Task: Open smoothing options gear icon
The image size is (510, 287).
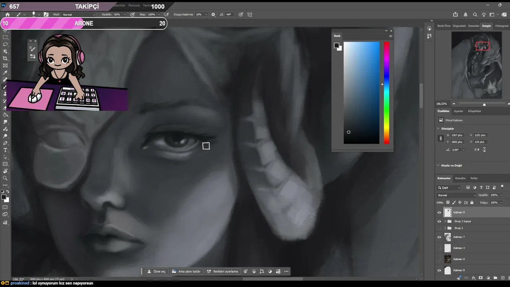Action: tap(213, 14)
